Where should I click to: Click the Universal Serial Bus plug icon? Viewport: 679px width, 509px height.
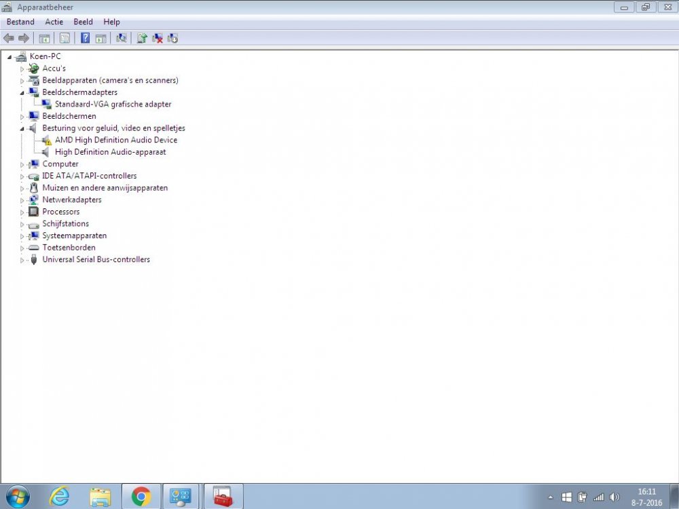(34, 259)
